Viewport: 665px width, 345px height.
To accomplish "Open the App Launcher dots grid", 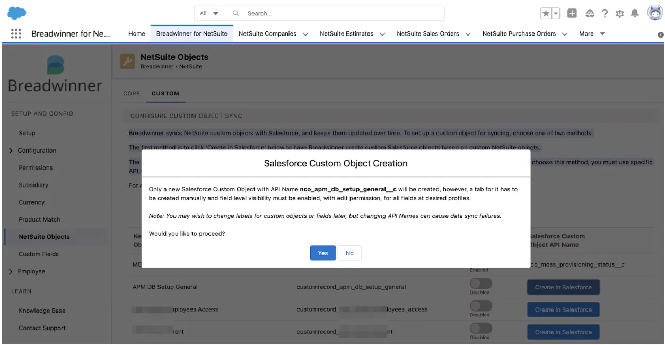I will [16, 33].
